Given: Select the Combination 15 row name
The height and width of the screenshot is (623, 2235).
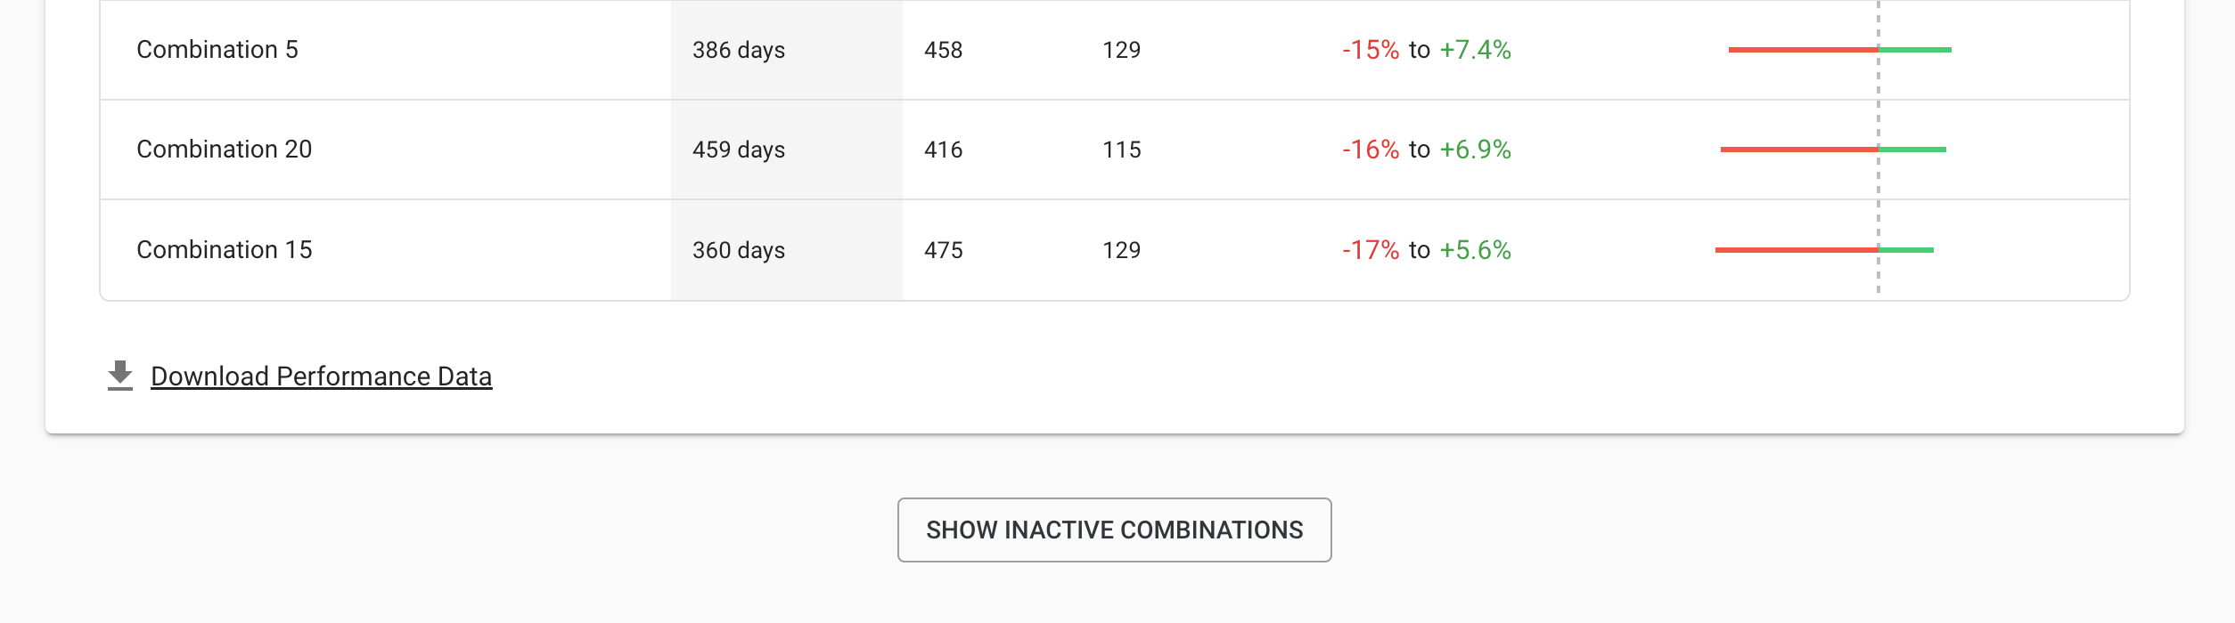Looking at the screenshot, I should 225,250.
